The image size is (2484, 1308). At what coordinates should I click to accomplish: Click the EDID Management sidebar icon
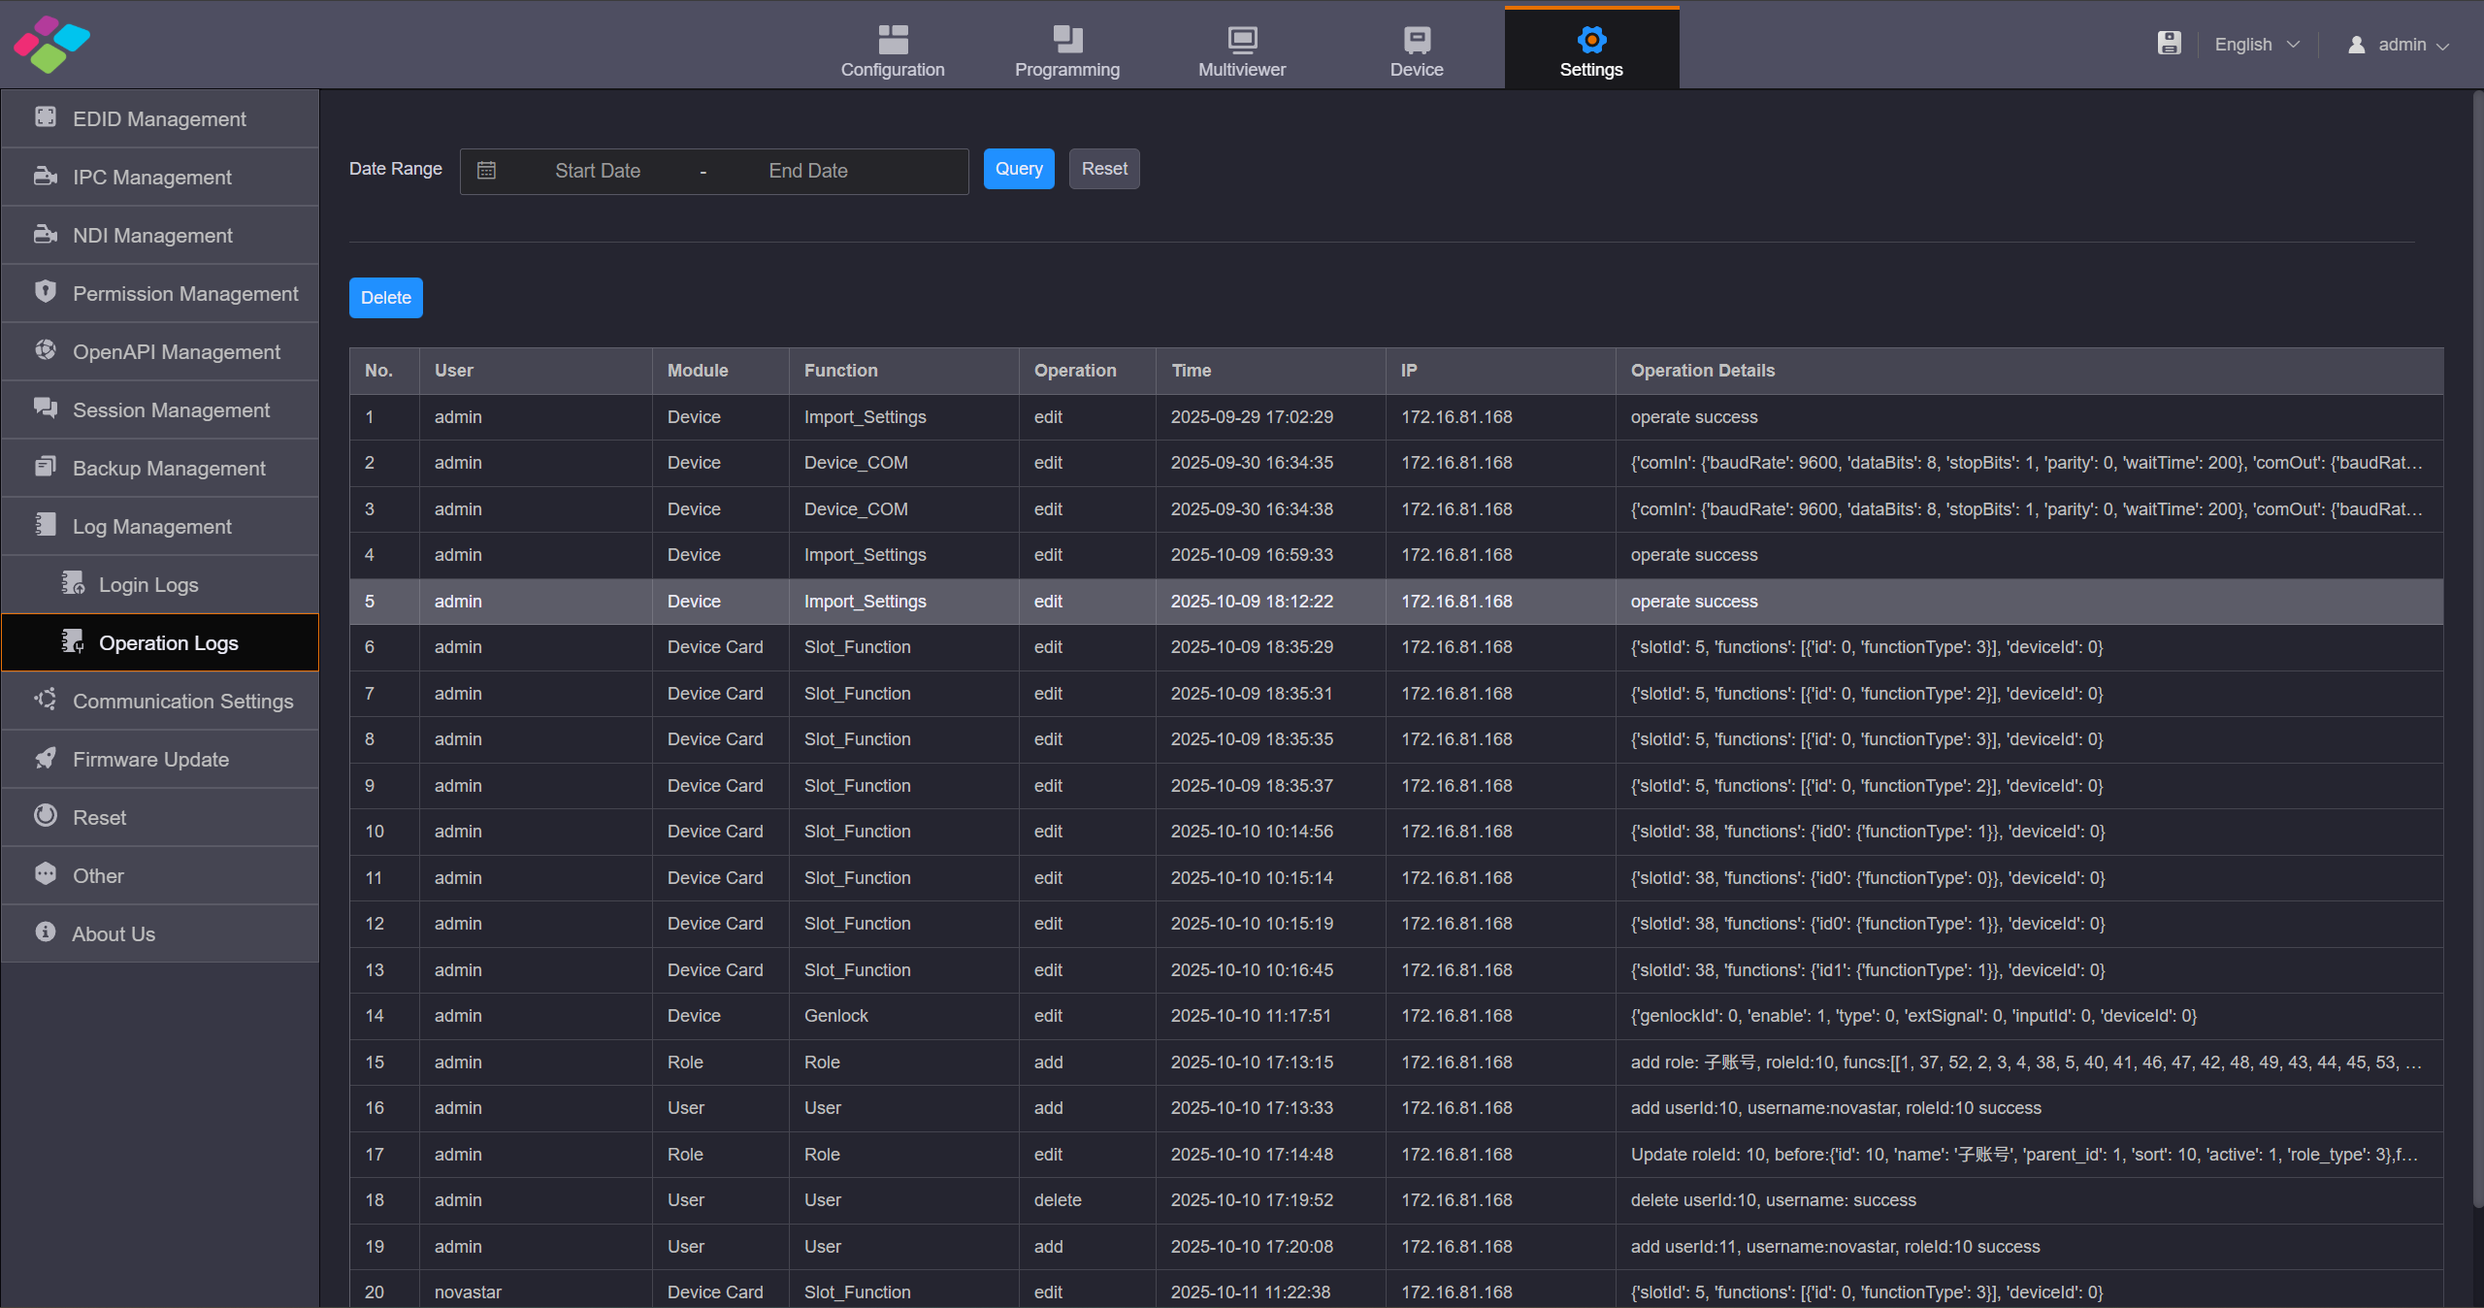click(x=46, y=117)
